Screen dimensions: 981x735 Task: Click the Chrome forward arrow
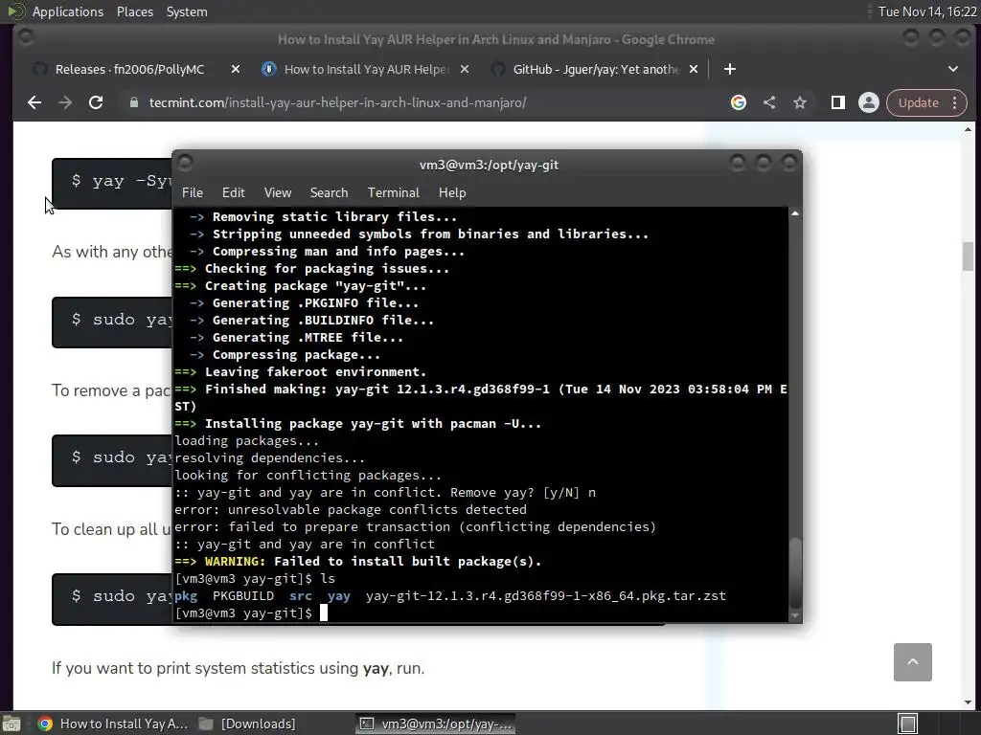click(65, 102)
